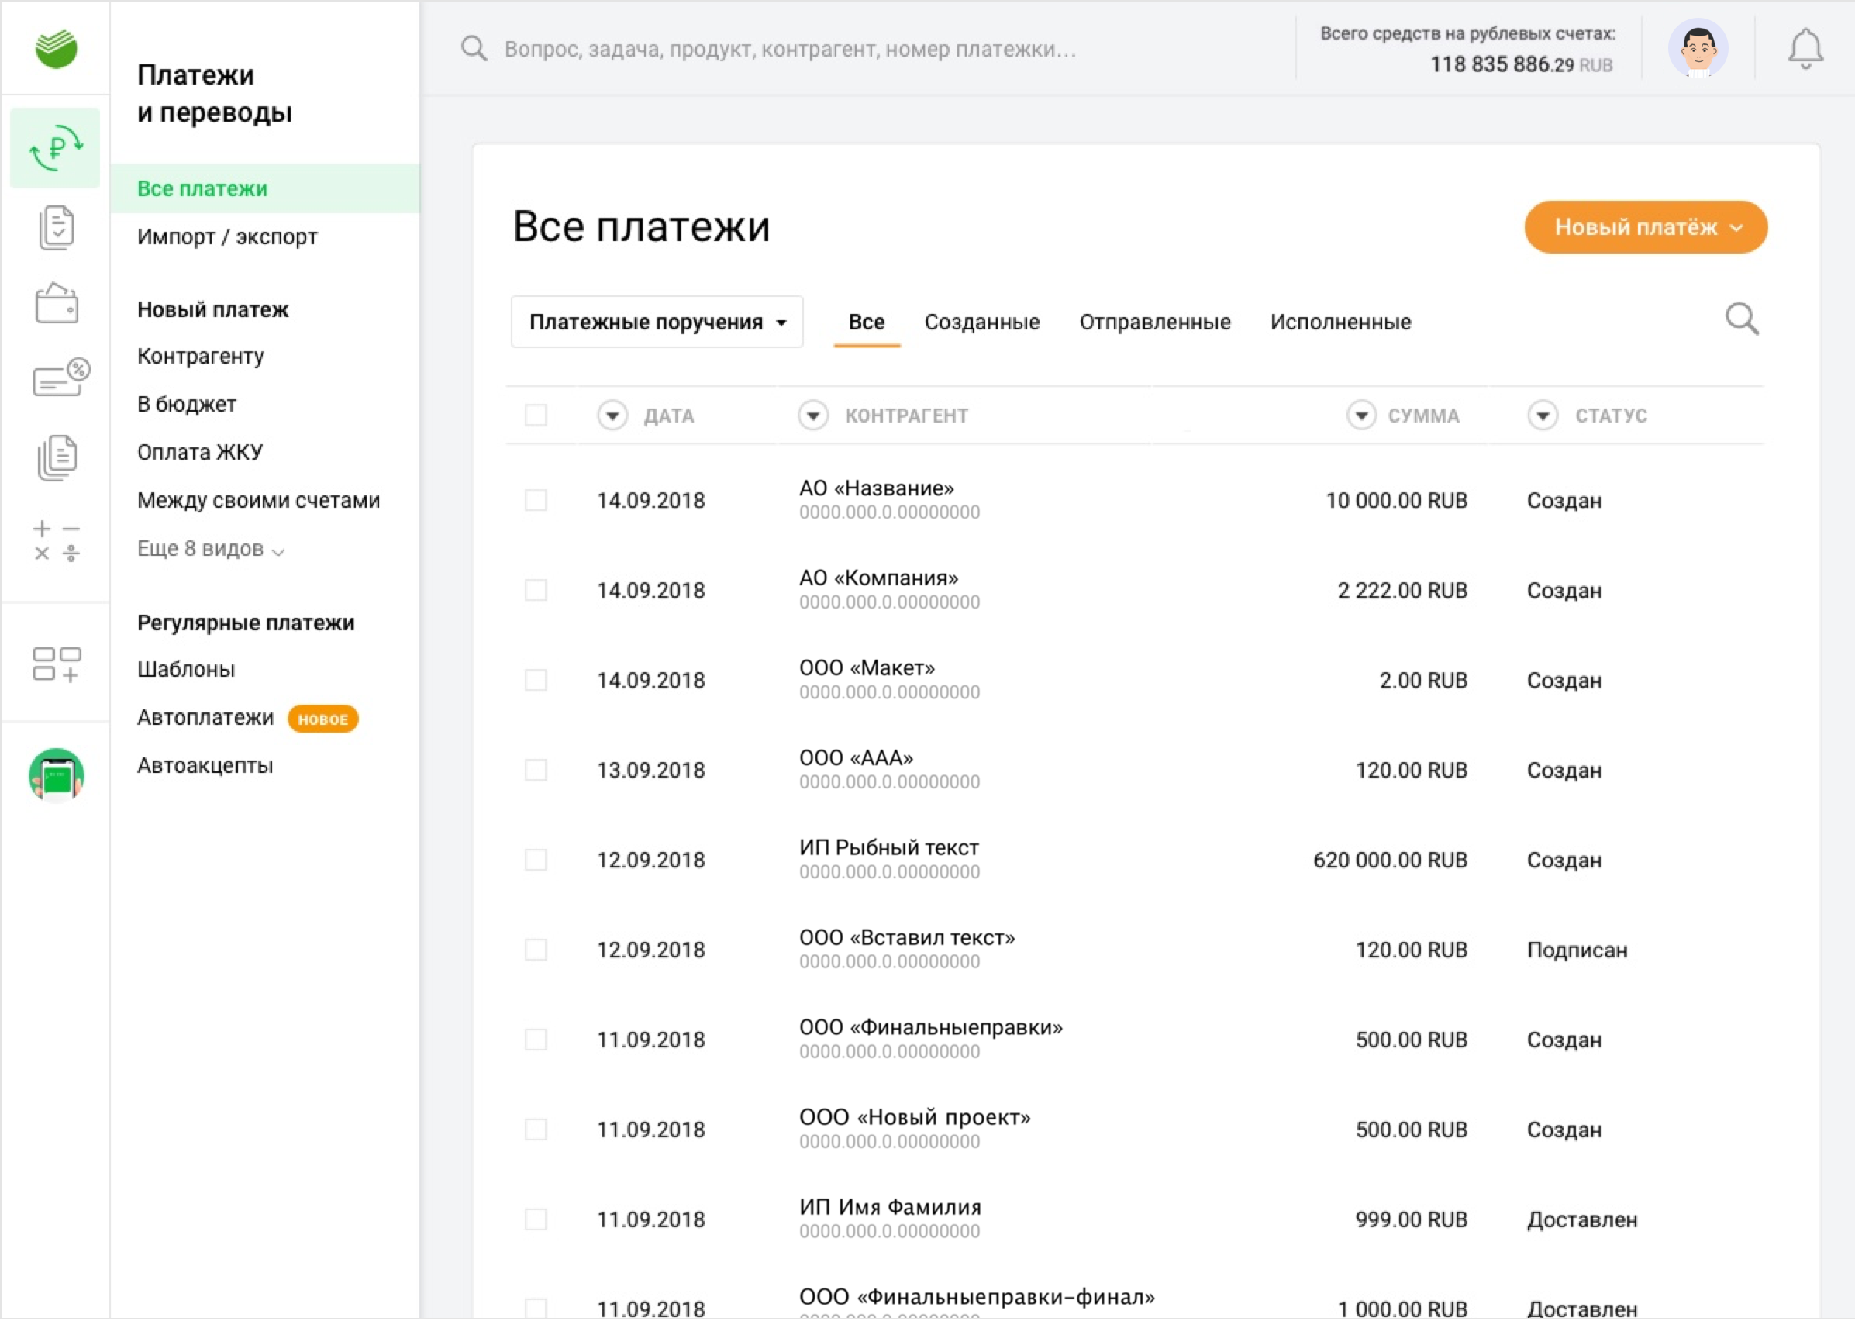Check the АО «Название» payment row
This screenshot has height=1321, width=1855.
click(535, 499)
